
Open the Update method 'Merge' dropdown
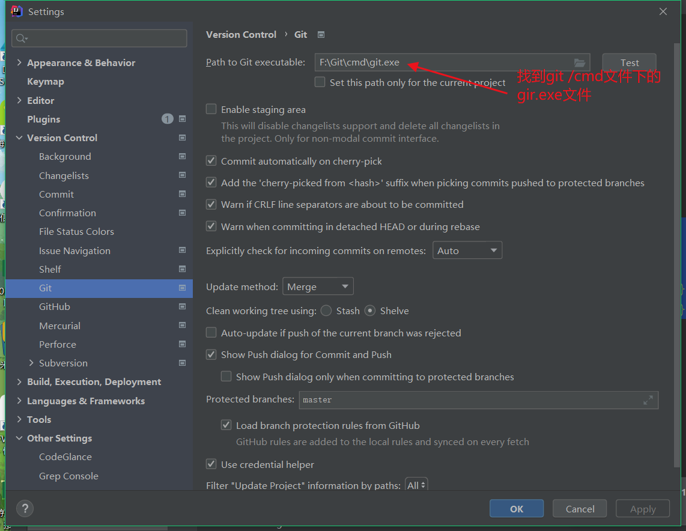[318, 287]
